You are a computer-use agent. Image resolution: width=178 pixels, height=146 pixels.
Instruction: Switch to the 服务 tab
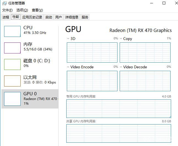85,17
